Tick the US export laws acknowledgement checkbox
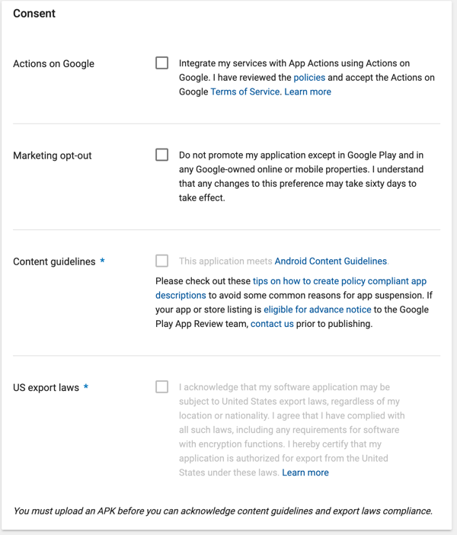The width and height of the screenshot is (457, 535). (x=161, y=387)
